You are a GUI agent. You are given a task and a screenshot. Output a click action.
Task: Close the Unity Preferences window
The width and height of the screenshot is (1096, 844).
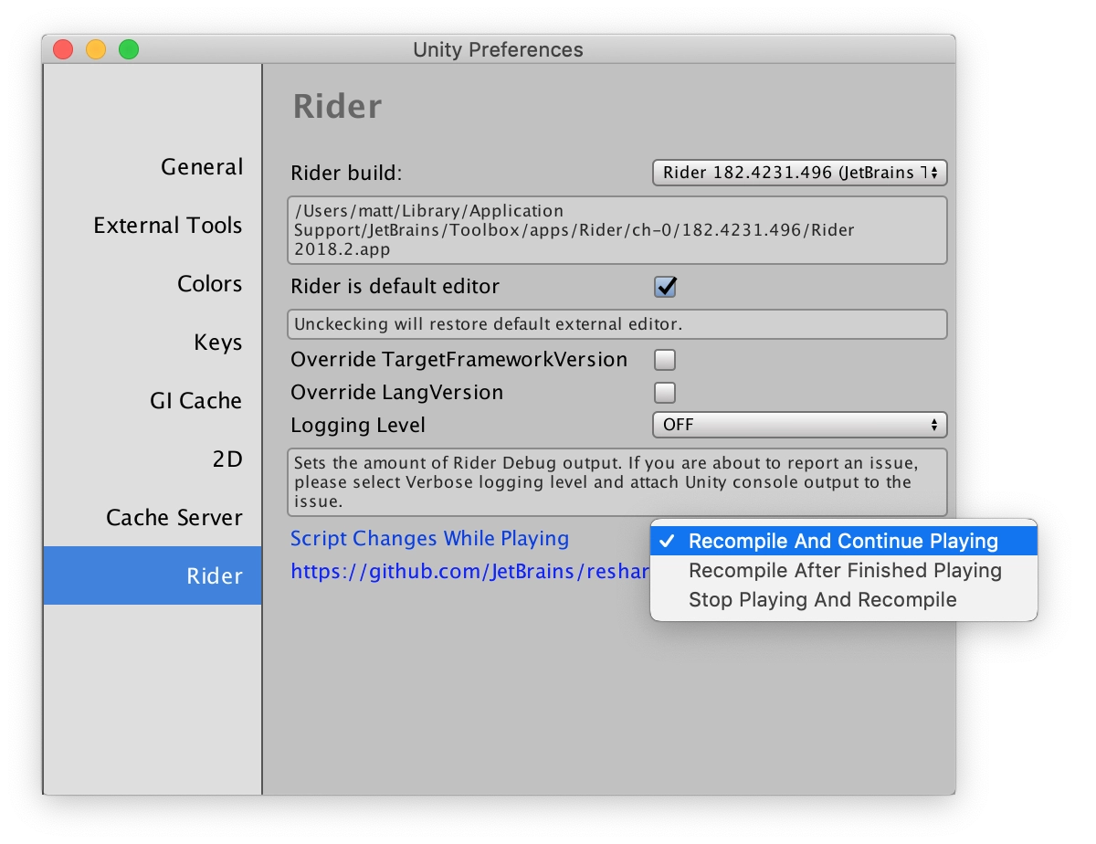pyautogui.click(x=63, y=49)
